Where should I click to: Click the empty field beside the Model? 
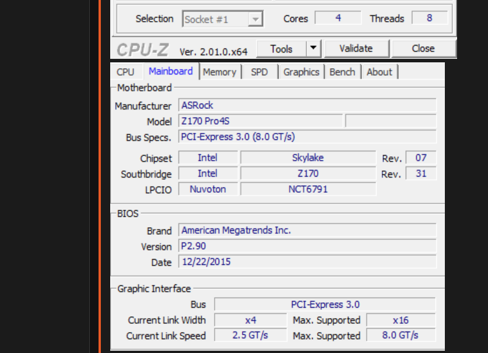(391, 121)
